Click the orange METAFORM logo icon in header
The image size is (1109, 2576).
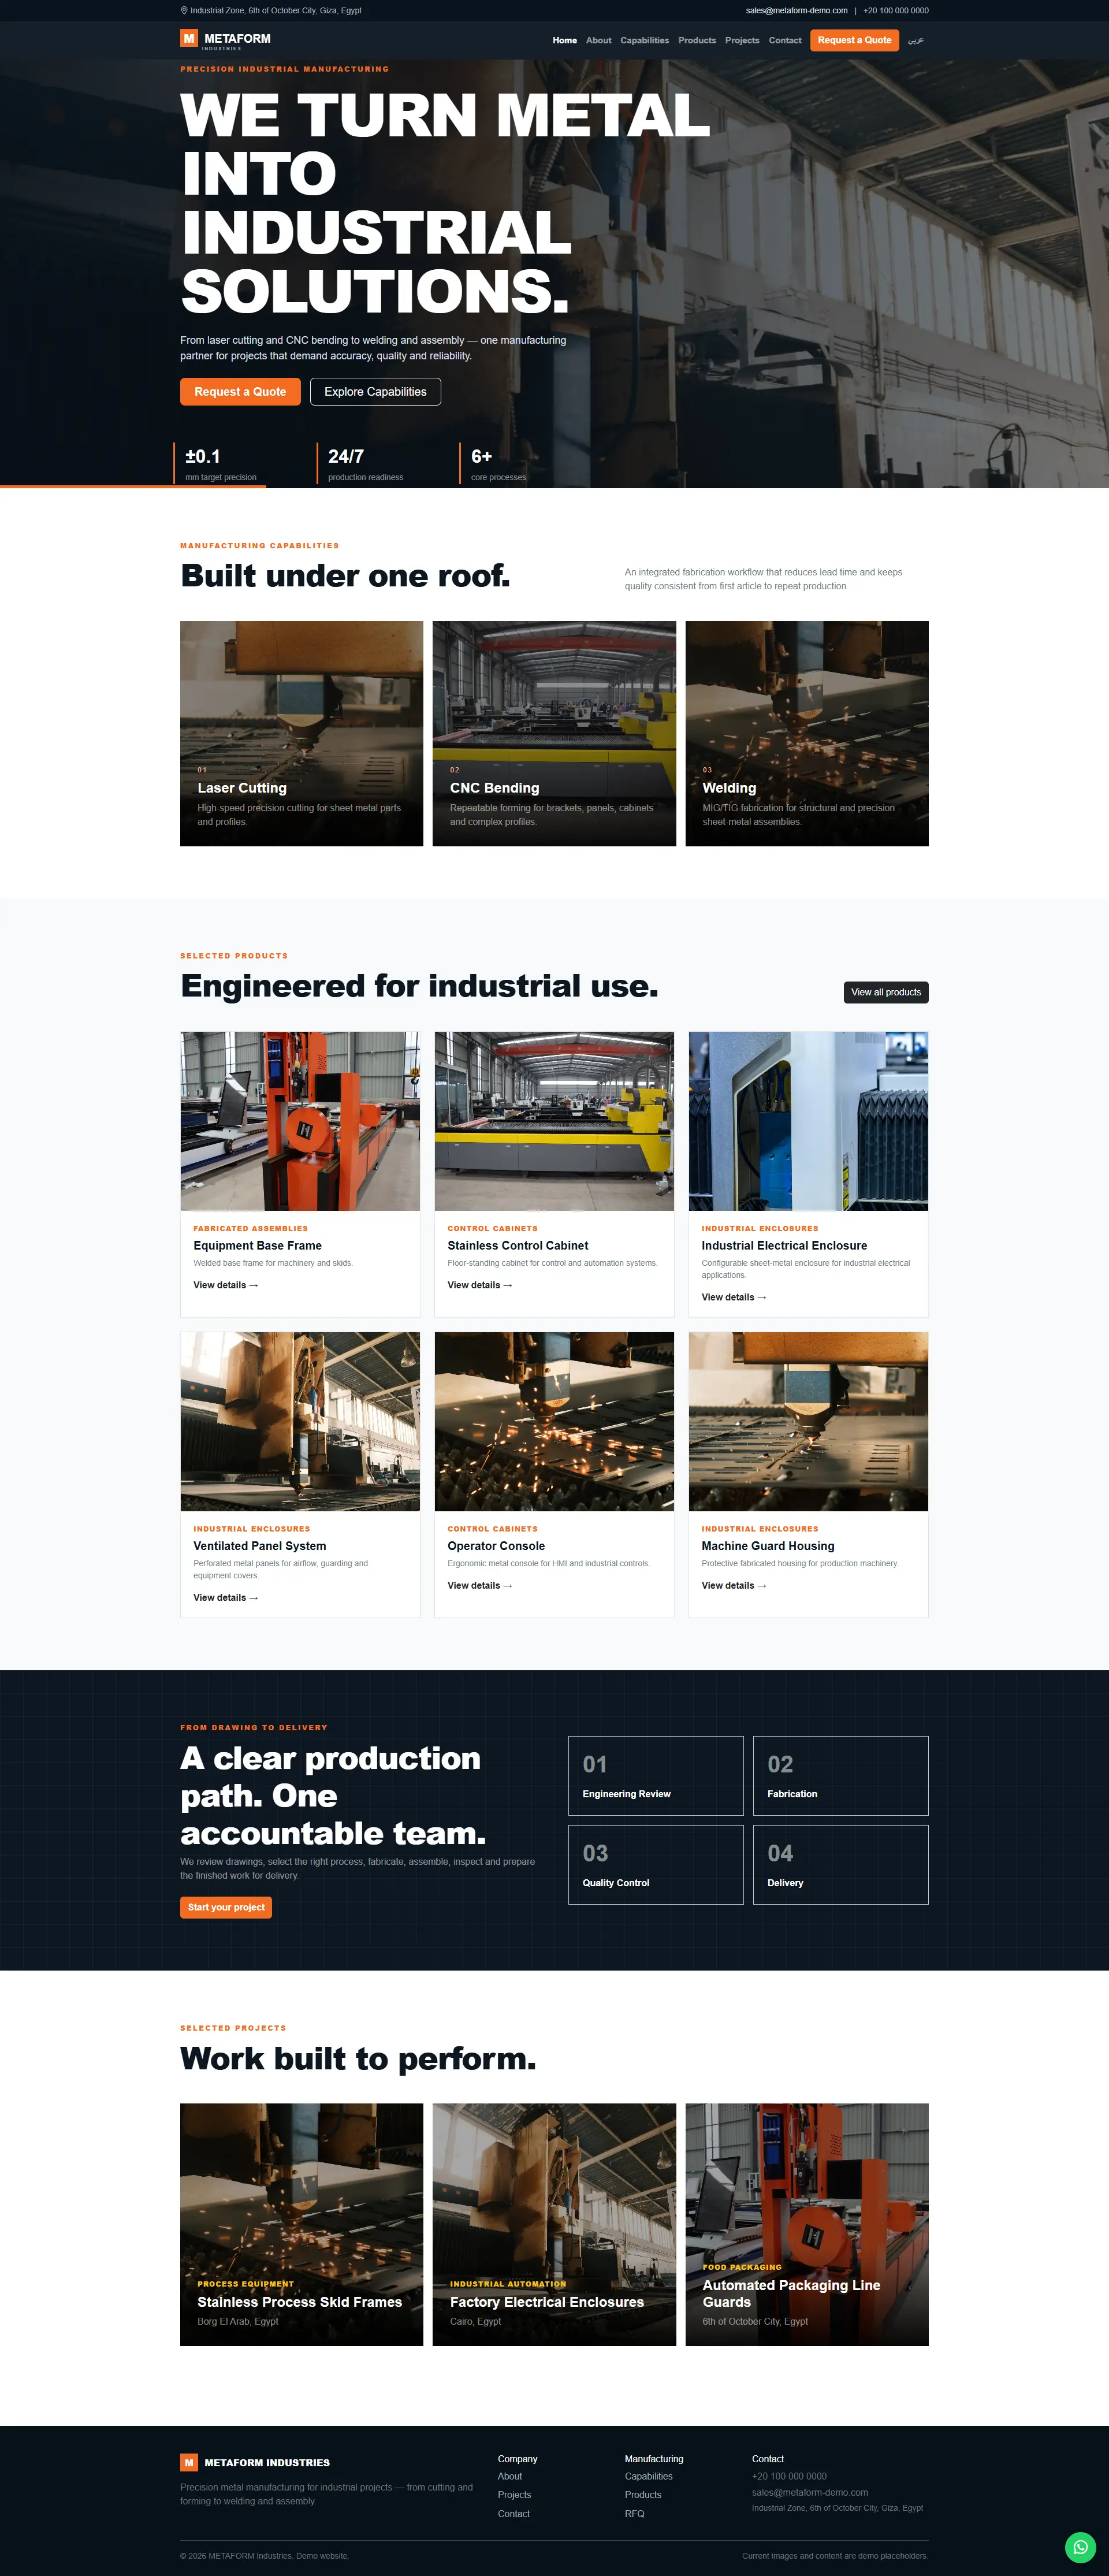tap(189, 38)
